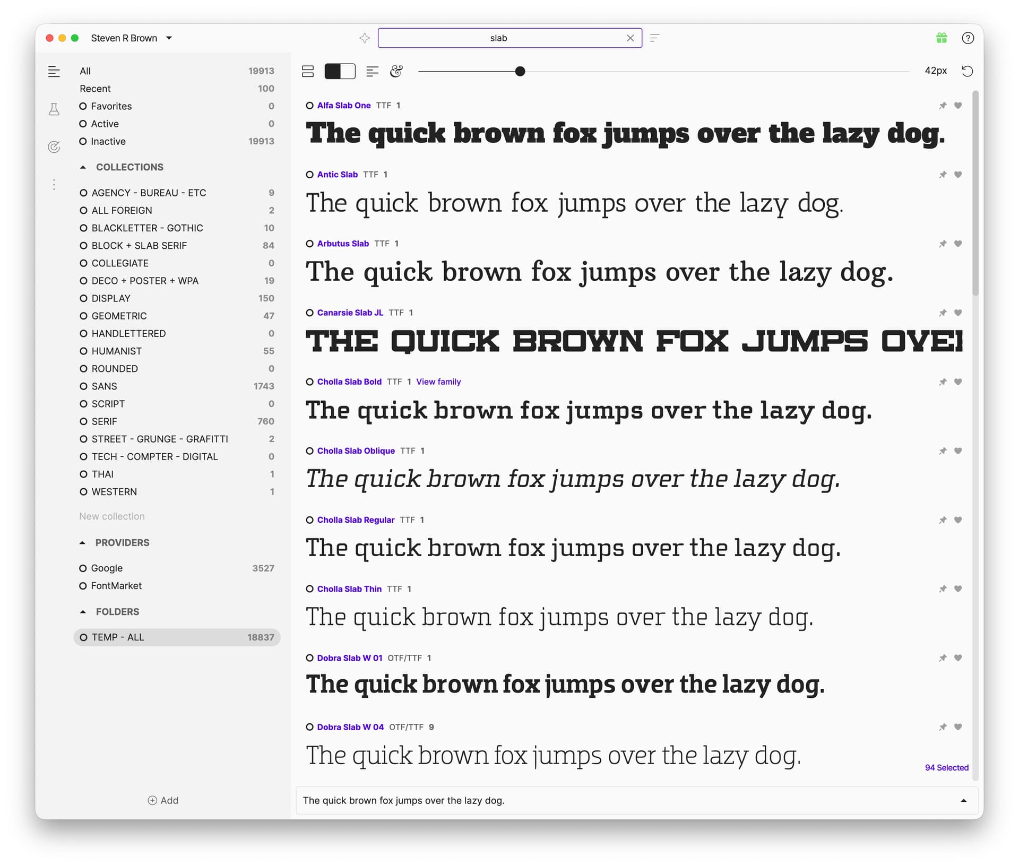Click the glyphs ampersand icon in toolbar
This screenshot has width=1019, height=866.
point(396,71)
